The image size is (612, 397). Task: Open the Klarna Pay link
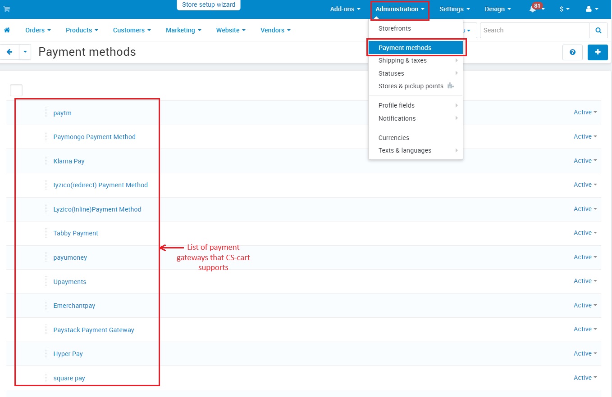69,161
